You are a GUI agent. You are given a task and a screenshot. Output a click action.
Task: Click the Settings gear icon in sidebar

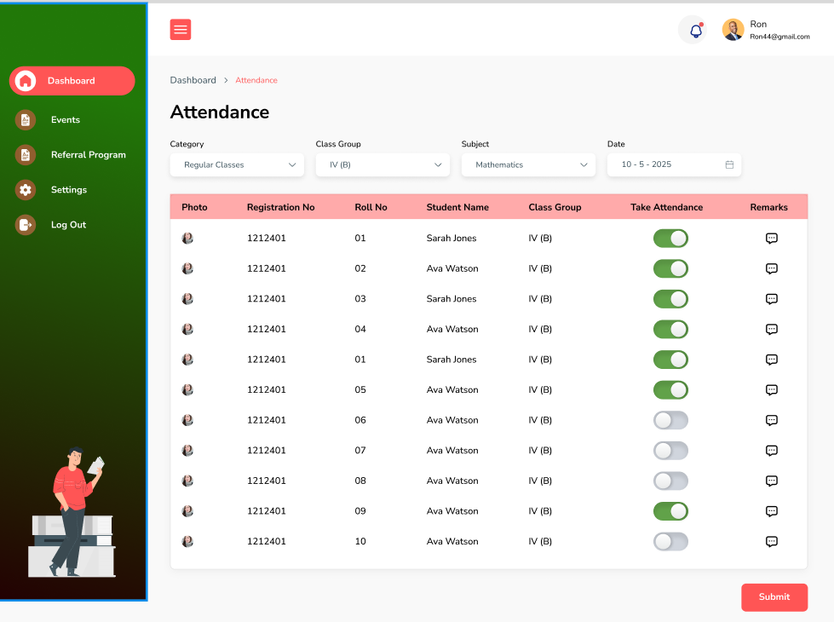[x=25, y=189]
